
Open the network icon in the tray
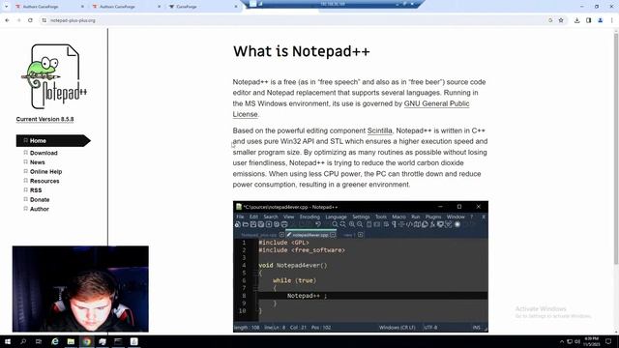[570, 341]
